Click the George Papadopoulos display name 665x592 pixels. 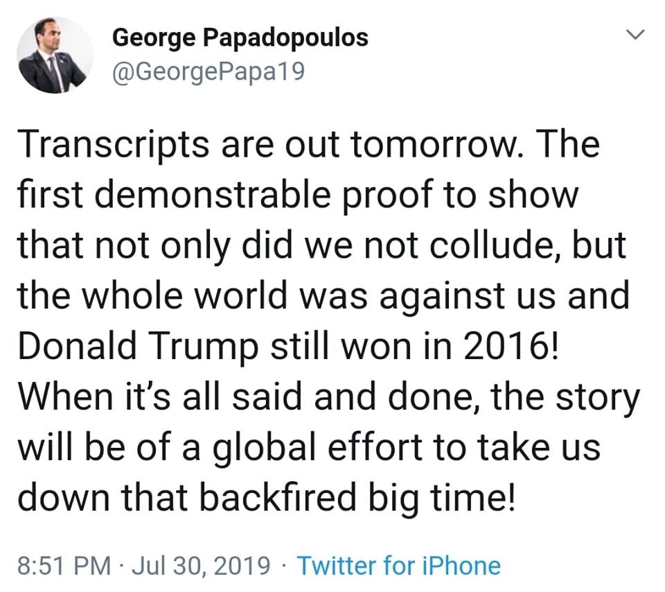240,37
